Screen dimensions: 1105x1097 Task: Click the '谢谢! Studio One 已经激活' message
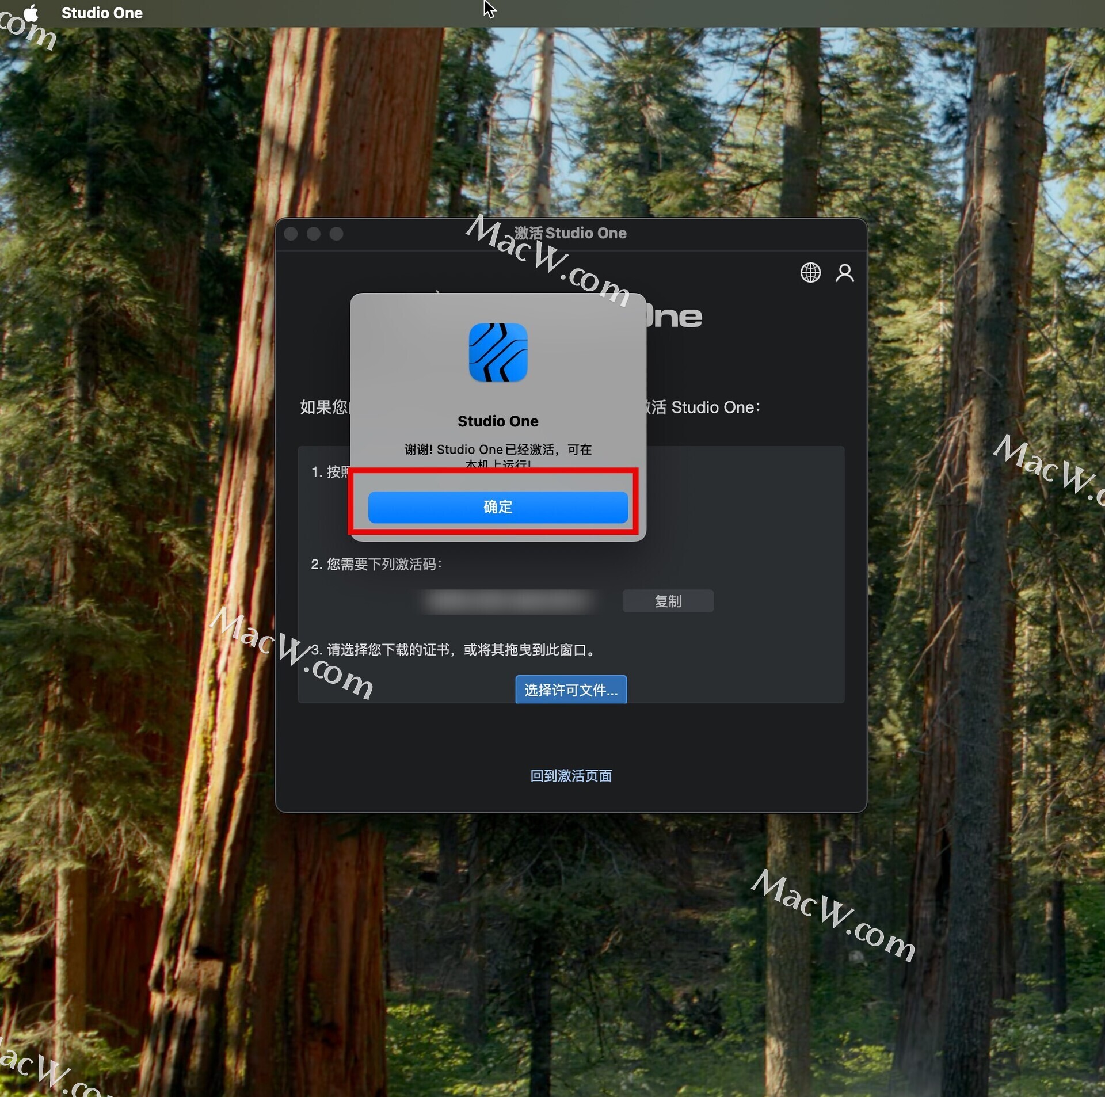(498, 455)
